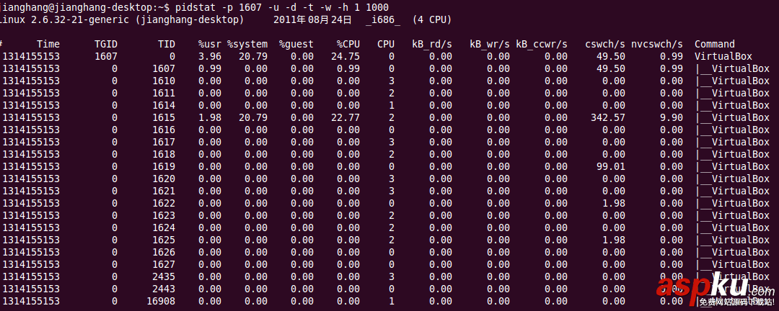Click the date 2011年08月24日
Viewport: 779px width, 311px height.
click(x=313, y=20)
